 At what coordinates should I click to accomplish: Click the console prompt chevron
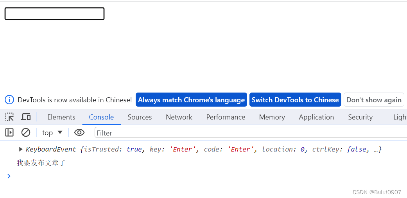tap(9, 176)
